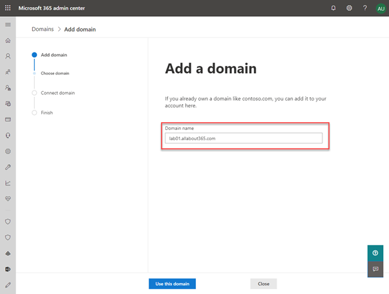The height and width of the screenshot is (294, 389).
Task: Open settings gear in the top header
Action: [x=349, y=8]
